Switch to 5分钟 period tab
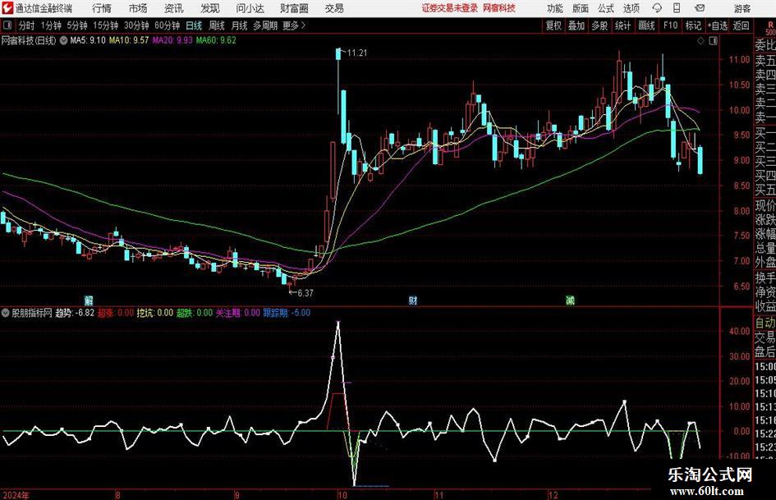The image size is (776, 500). (x=77, y=25)
